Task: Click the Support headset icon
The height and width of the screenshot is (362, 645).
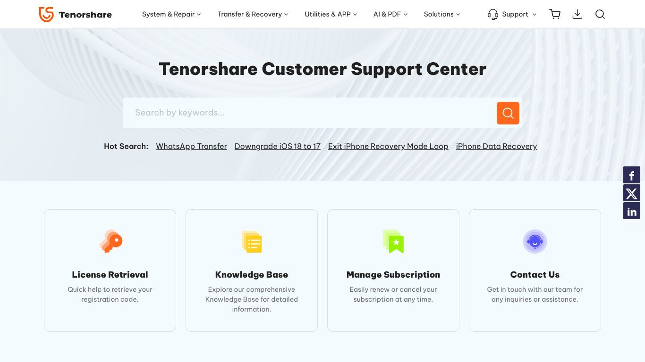Action: pos(493,14)
